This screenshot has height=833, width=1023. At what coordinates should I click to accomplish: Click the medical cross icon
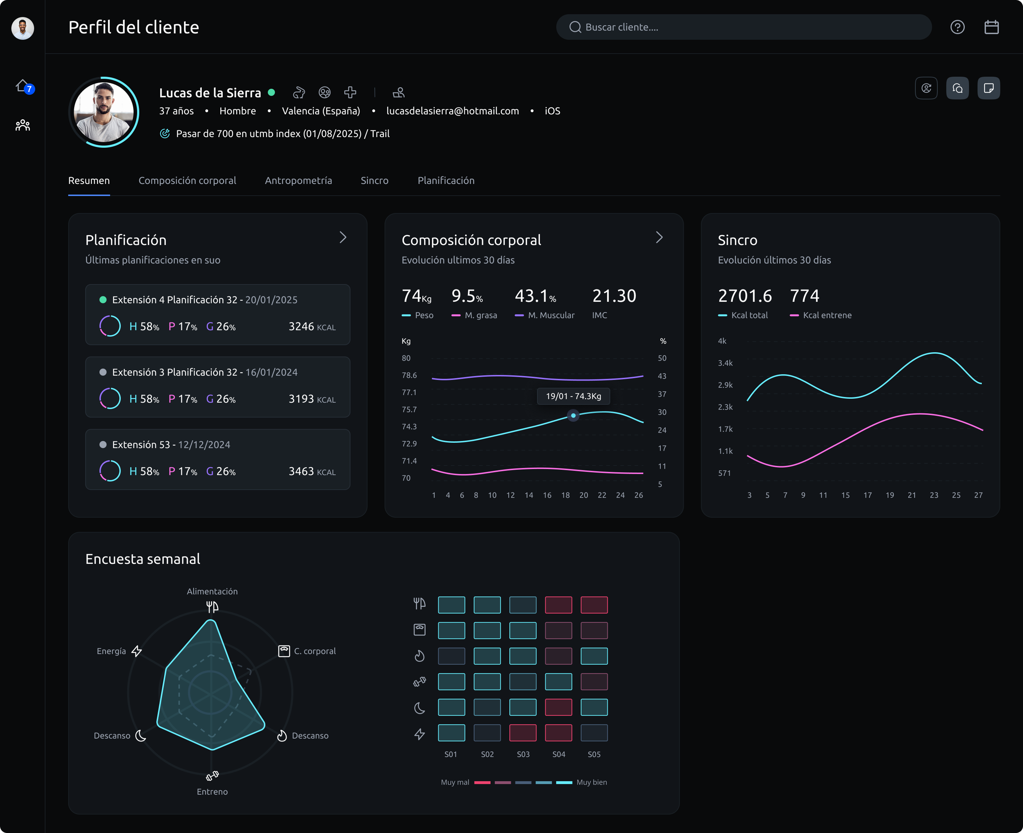pos(350,92)
